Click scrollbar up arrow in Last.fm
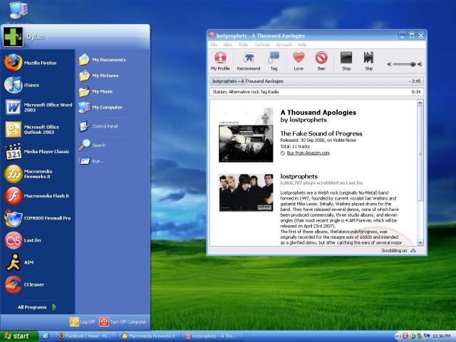The width and height of the screenshot is (456, 342). [420, 103]
